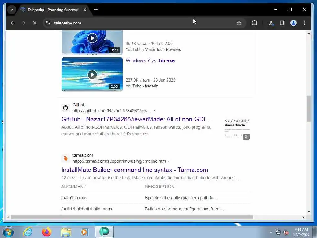Open Windows Media Player from taskbar
The height and width of the screenshot is (238, 317).
(x=85, y=232)
